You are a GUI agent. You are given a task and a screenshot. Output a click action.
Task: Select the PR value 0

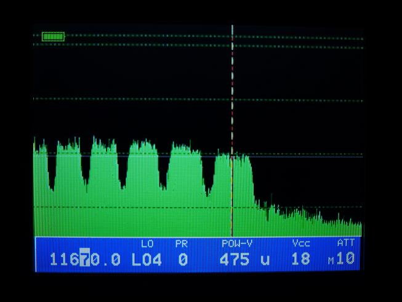tap(183, 259)
